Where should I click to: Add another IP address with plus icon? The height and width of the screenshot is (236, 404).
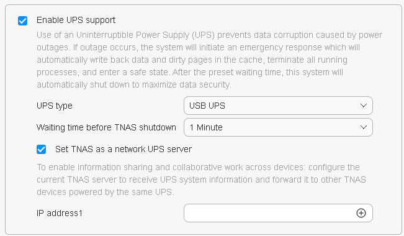[x=361, y=213]
